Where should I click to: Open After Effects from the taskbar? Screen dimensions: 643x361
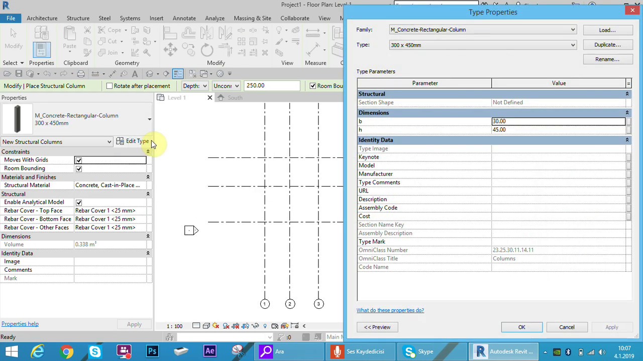click(x=210, y=351)
